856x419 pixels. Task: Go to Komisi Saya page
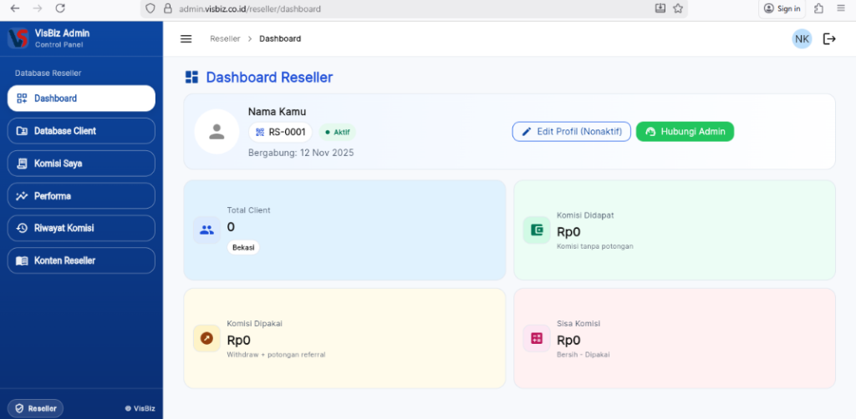pyautogui.click(x=81, y=164)
